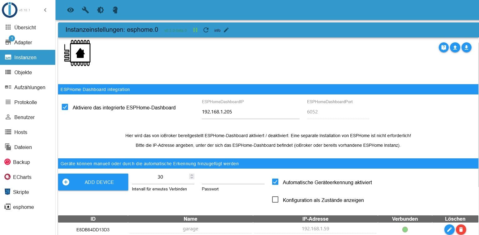Delete the garage device

pyautogui.click(x=461, y=230)
